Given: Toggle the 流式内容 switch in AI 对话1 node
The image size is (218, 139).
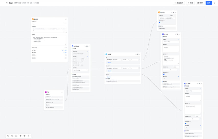Looking at the screenshot, I should (x=186, y=123).
